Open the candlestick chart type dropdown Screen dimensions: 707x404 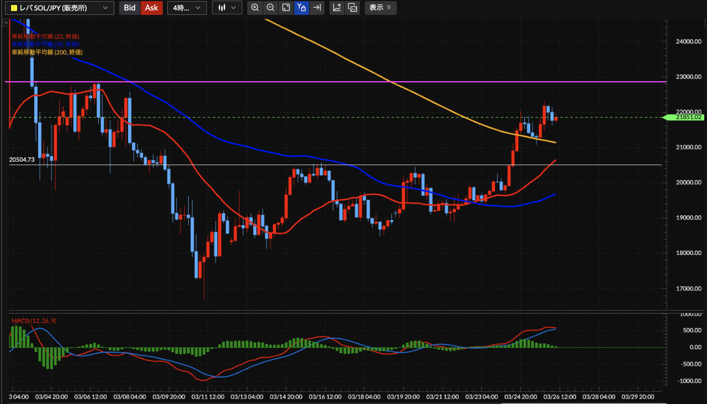pos(227,8)
